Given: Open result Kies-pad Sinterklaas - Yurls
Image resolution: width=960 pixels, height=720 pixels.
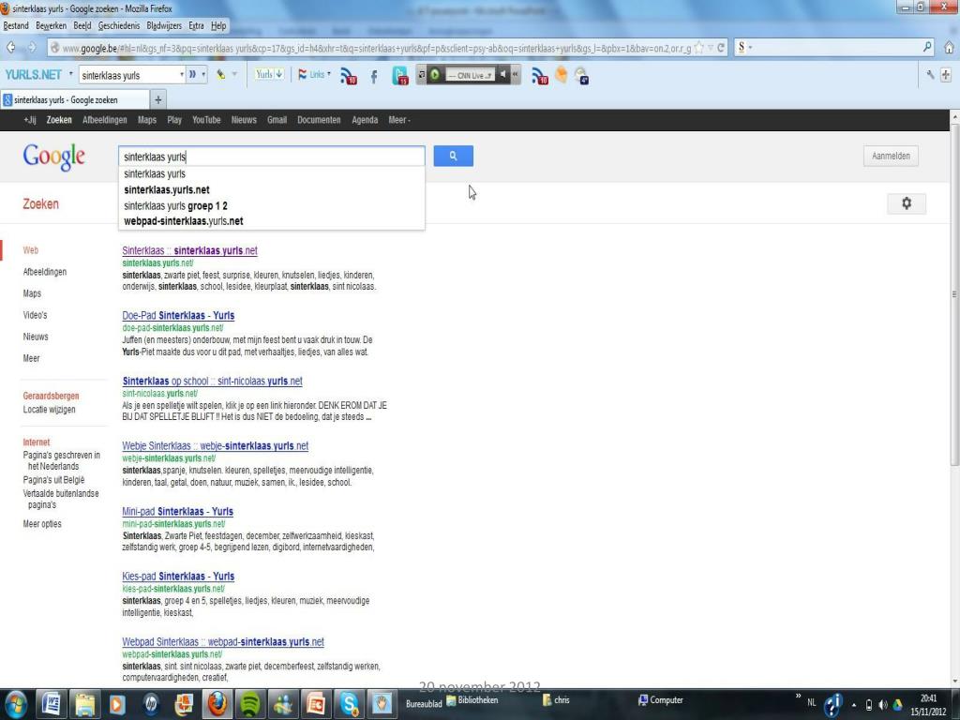Looking at the screenshot, I should pyautogui.click(x=178, y=577).
